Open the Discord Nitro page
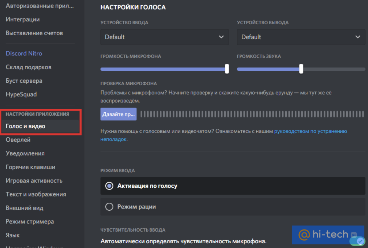 [x=24, y=53]
